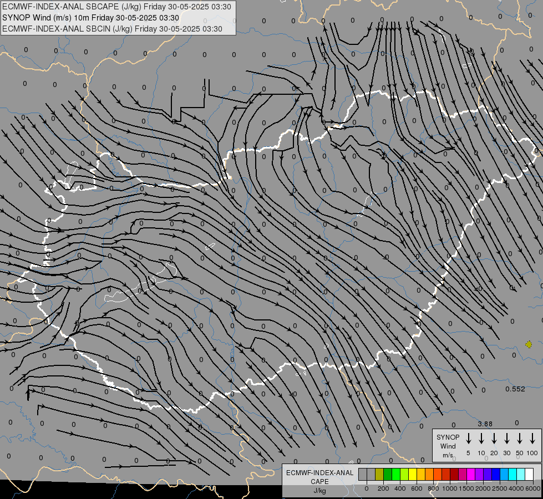The height and width of the screenshot is (499, 543).
Task: Select the pure yellow CAPE swatch
Action: (x=413, y=474)
